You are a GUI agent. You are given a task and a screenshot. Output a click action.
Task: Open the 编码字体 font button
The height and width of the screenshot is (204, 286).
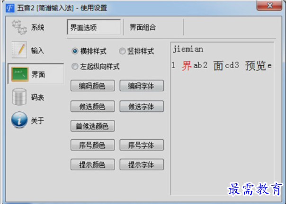click(x=142, y=86)
